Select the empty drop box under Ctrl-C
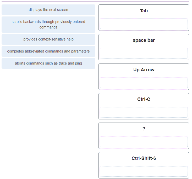The image size is (192, 179). pyautogui.click(x=144, y=112)
